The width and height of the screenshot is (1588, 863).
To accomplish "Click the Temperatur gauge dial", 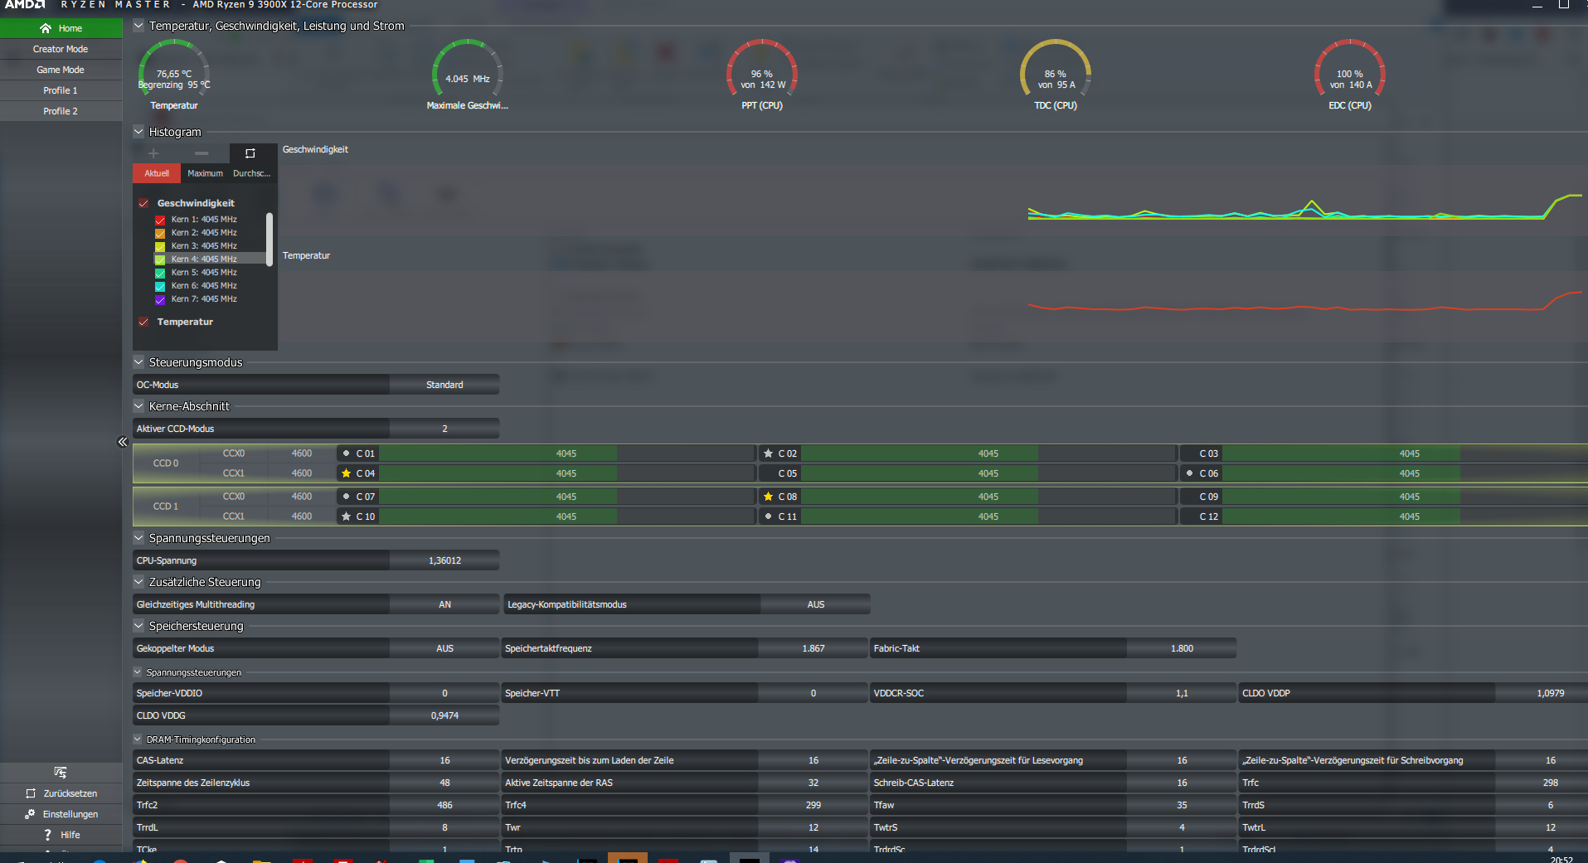I will point(174,70).
